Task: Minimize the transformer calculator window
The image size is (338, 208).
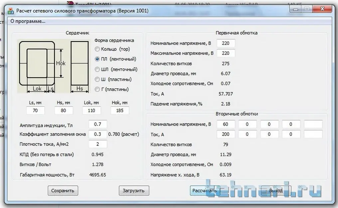Action: click(x=295, y=9)
